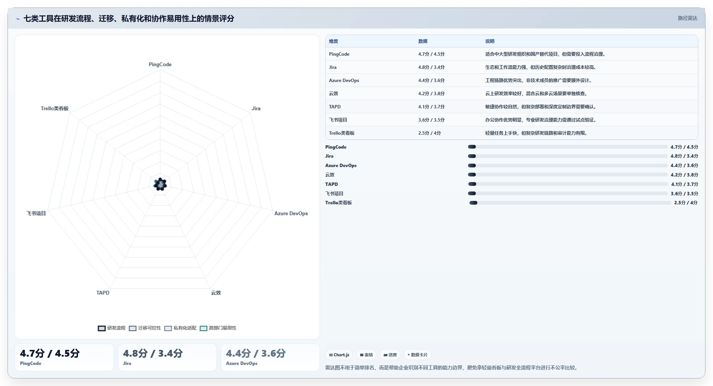Select 云效 in the table's 维度 column
Image resolution: width=713 pixels, height=386 pixels.
[x=334, y=94]
